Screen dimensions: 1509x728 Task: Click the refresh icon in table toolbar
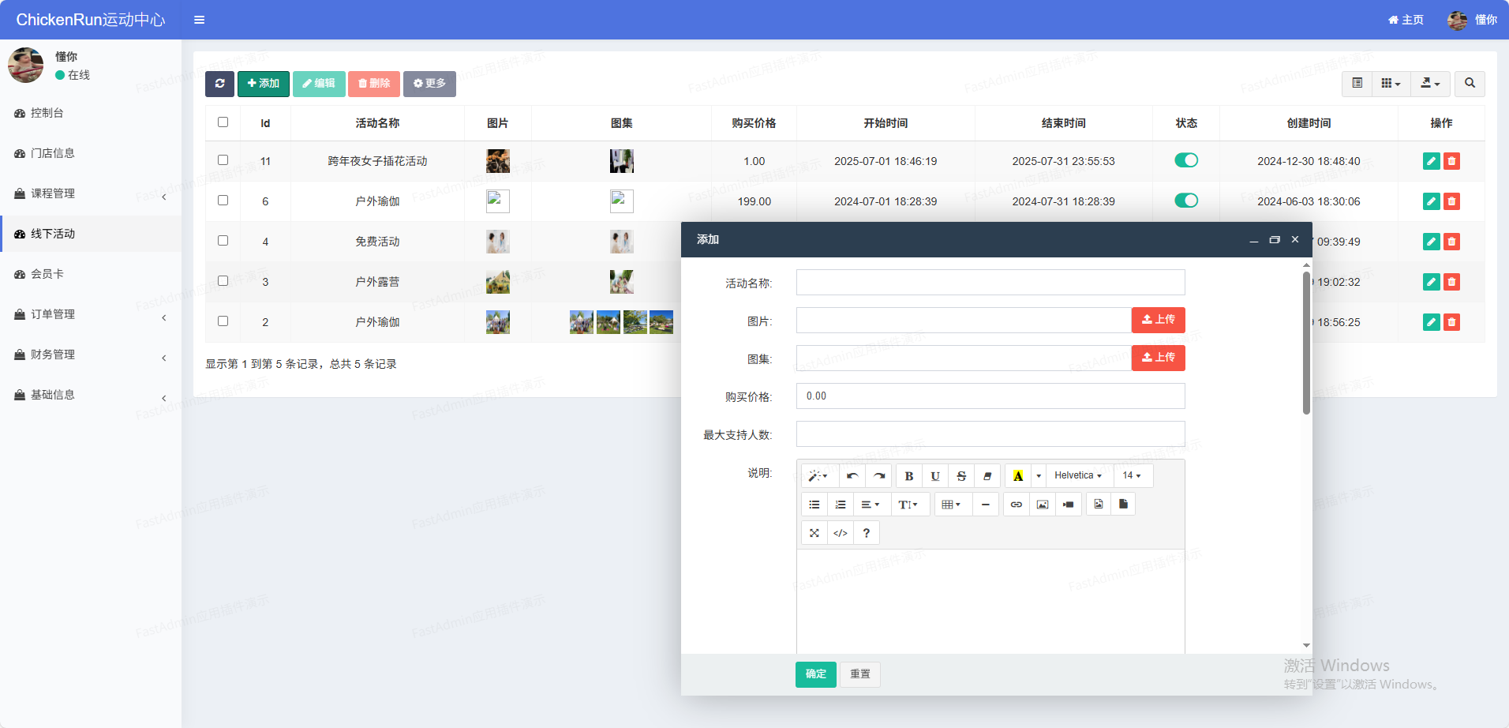pyautogui.click(x=219, y=84)
